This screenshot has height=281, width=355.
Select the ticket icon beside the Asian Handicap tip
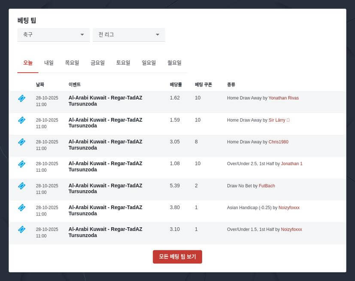(x=21, y=207)
